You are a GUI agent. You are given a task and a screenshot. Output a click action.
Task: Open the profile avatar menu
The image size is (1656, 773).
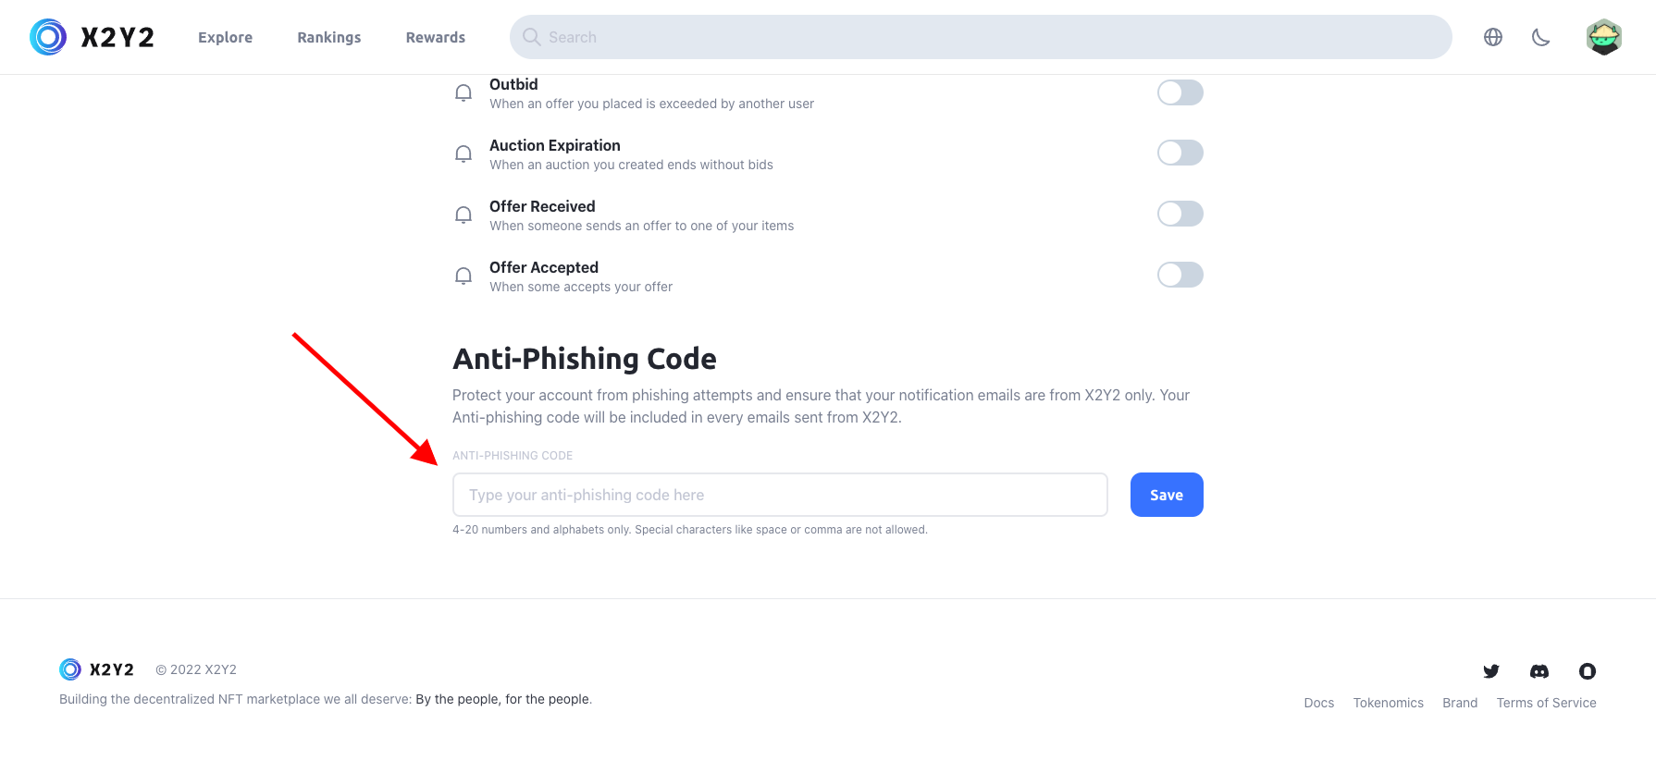coord(1604,37)
